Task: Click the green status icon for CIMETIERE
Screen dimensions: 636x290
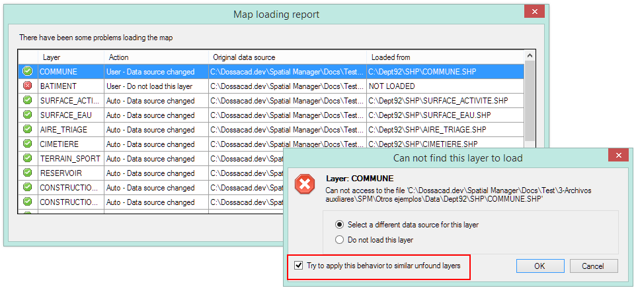Action: tap(27, 144)
